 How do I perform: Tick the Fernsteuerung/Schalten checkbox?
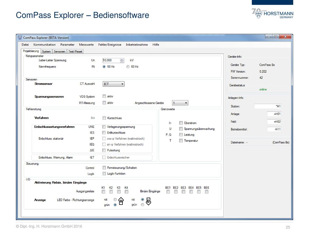coord(104,168)
